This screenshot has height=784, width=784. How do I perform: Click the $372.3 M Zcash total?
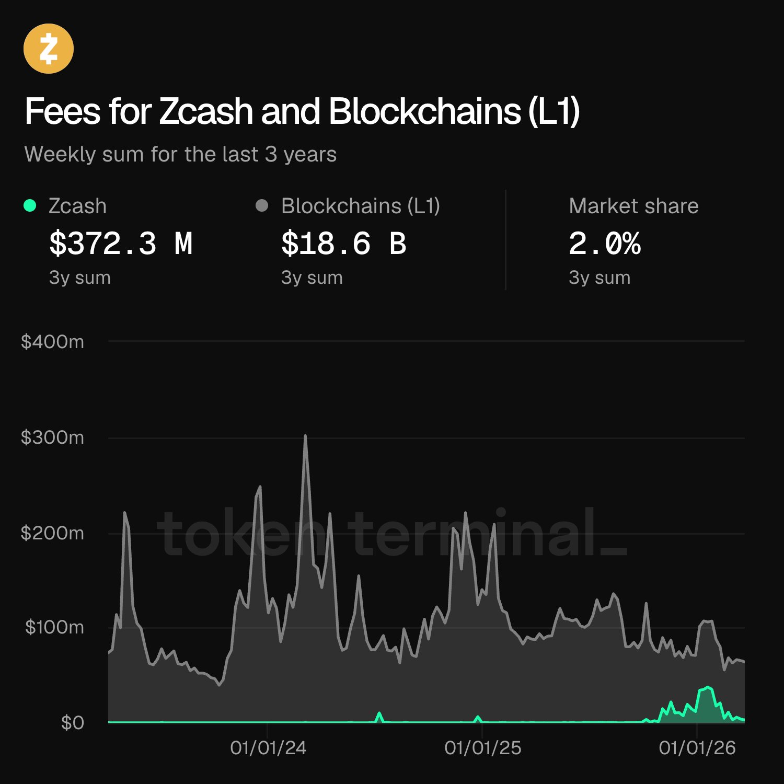coord(121,244)
